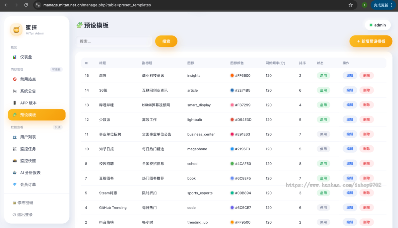
Task: Click the browser back arrow
Action: [x=6, y=5]
